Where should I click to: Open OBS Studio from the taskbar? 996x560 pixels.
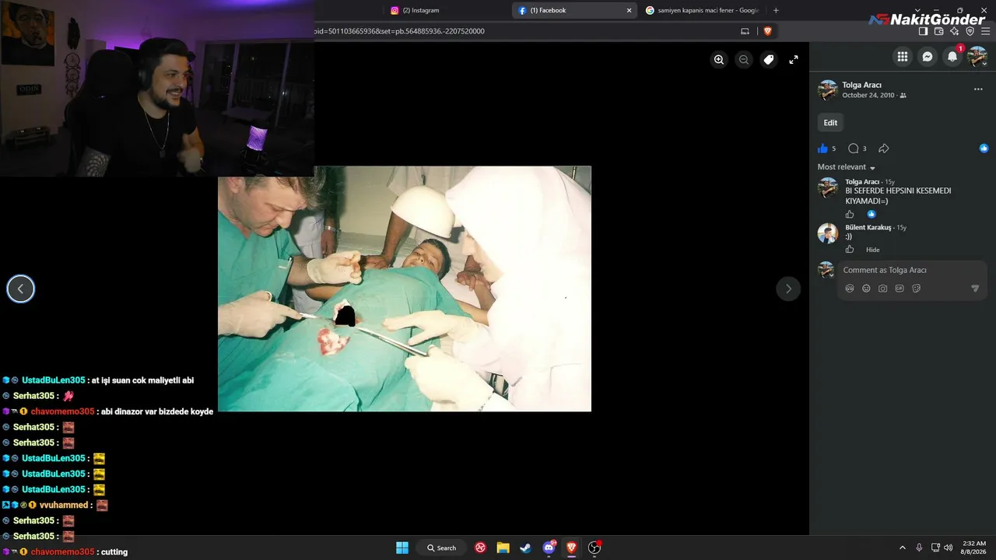pos(594,548)
